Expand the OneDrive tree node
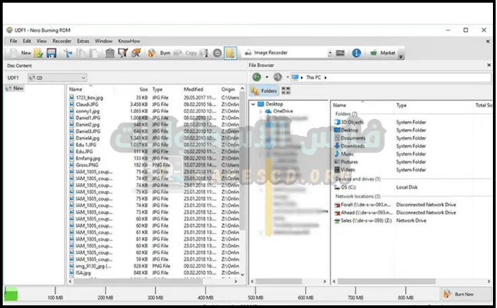 (x=261, y=111)
